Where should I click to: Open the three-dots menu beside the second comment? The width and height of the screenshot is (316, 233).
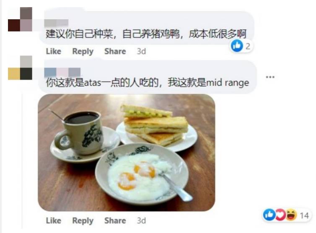tap(270, 77)
